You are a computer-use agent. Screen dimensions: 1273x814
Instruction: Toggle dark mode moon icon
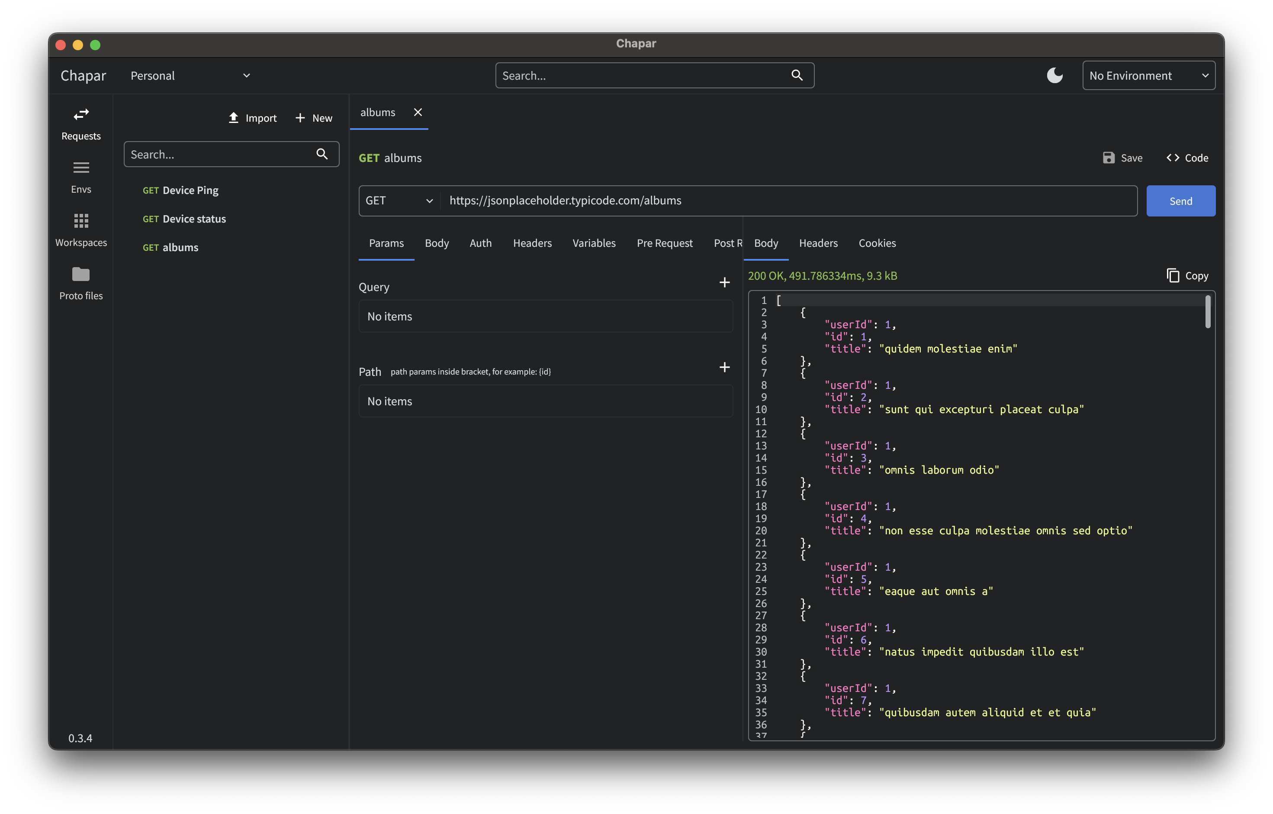coord(1054,76)
